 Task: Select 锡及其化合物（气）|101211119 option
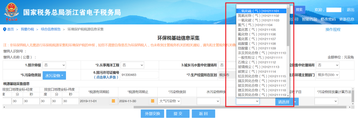click(261, 95)
